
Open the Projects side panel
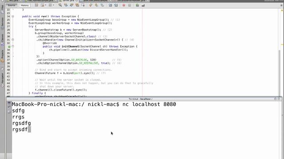coord(2,56)
